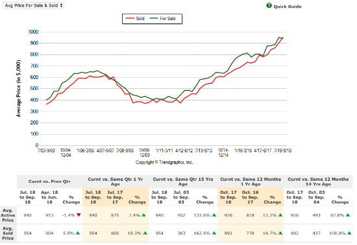The image size is (357, 245).
Task: Toggle the For Sale series in the legend
Action: pyautogui.click(x=163, y=19)
